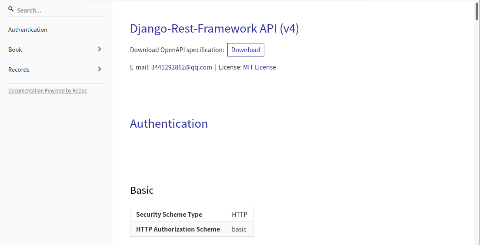The image size is (480, 245).
Task: Select the basic value cell
Action: (x=240, y=229)
